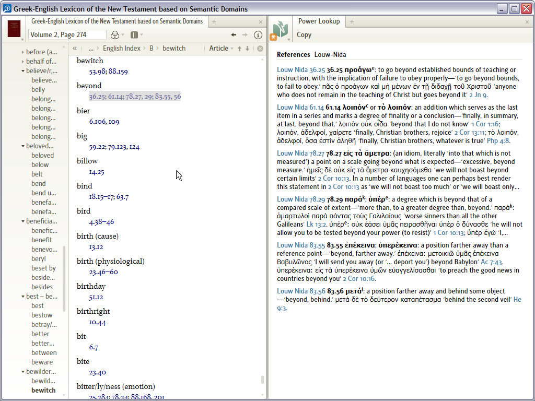
Task: Select 'below' in the contents tree
Action: [x=40, y=164]
